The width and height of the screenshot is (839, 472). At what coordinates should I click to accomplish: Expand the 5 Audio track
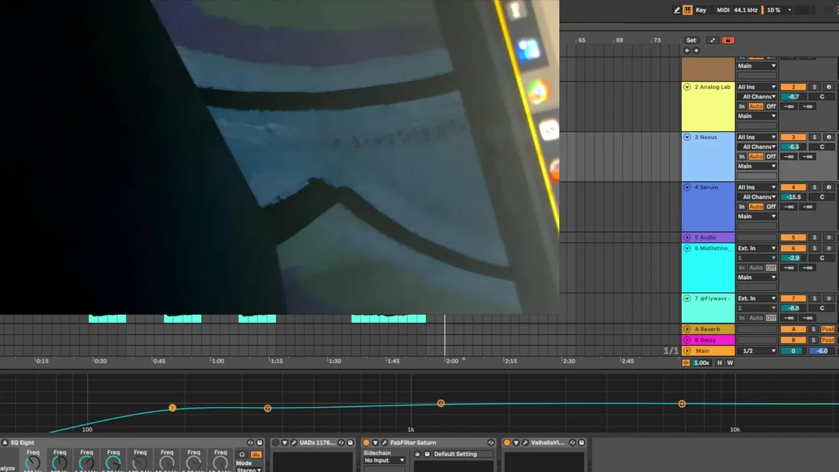pyautogui.click(x=687, y=237)
